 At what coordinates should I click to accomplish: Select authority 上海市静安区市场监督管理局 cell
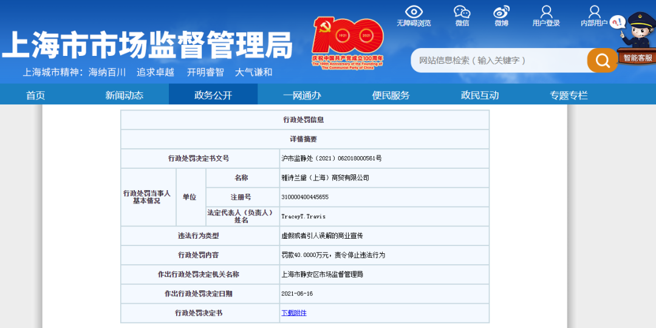tap(384, 275)
